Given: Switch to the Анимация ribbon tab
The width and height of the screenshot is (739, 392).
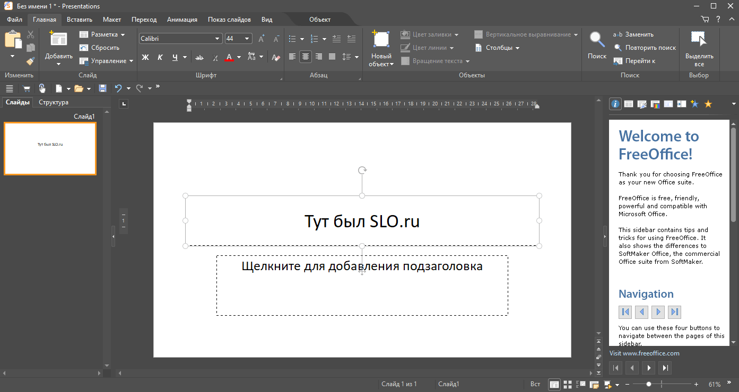Looking at the screenshot, I should [x=182, y=20].
